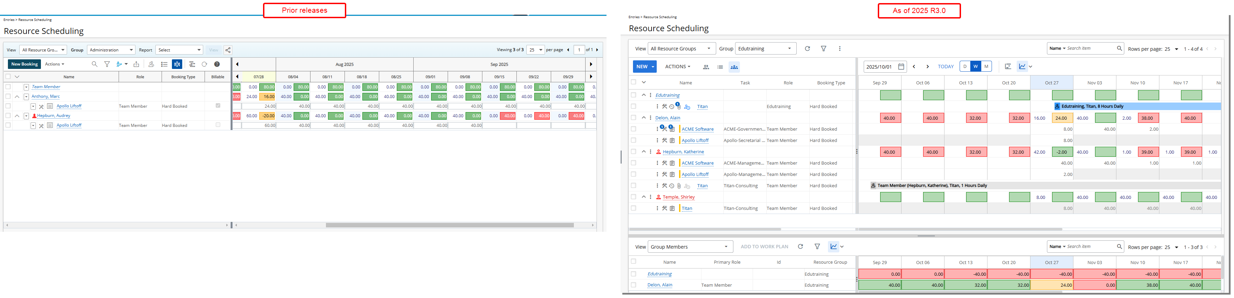Viewport: 1234px width, 298px height.
Task: Click the refresh icon next to Edutraining group dropdown
Action: click(x=807, y=48)
